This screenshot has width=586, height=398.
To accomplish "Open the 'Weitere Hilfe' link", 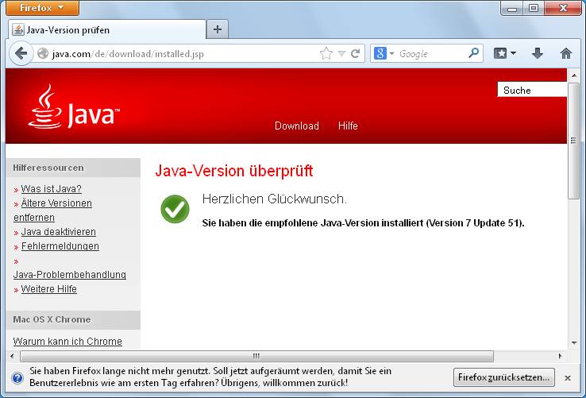I will tap(49, 289).
